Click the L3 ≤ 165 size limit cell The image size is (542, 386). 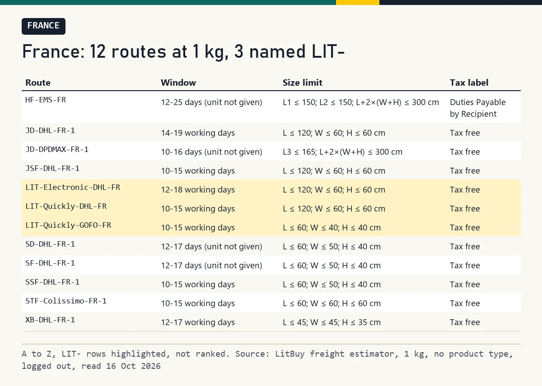(x=342, y=152)
